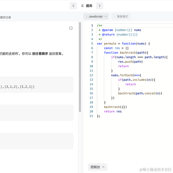Viewport: 173px width, 173px height.
Task: Click line number 21 in the gutter
Action: pos(91,116)
